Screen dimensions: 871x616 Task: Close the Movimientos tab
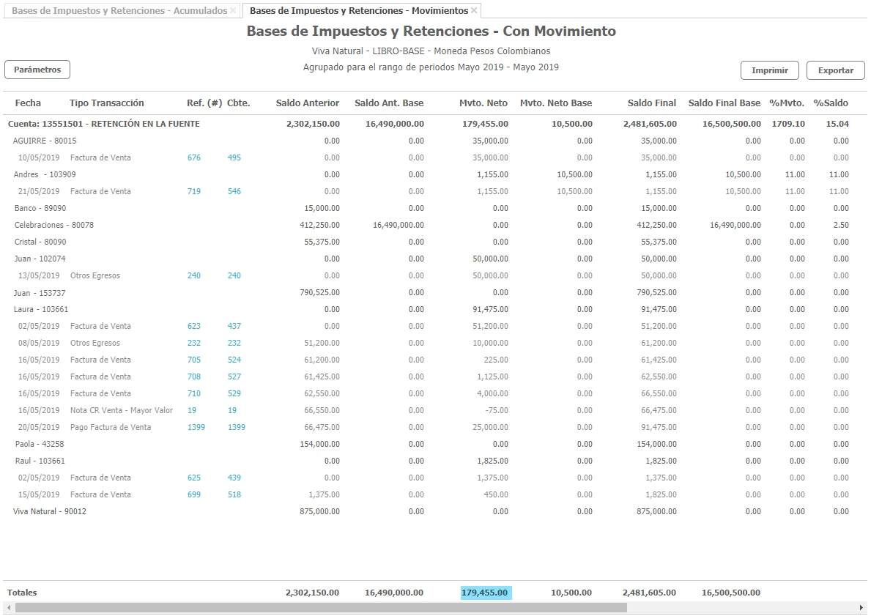[x=474, y=11]
